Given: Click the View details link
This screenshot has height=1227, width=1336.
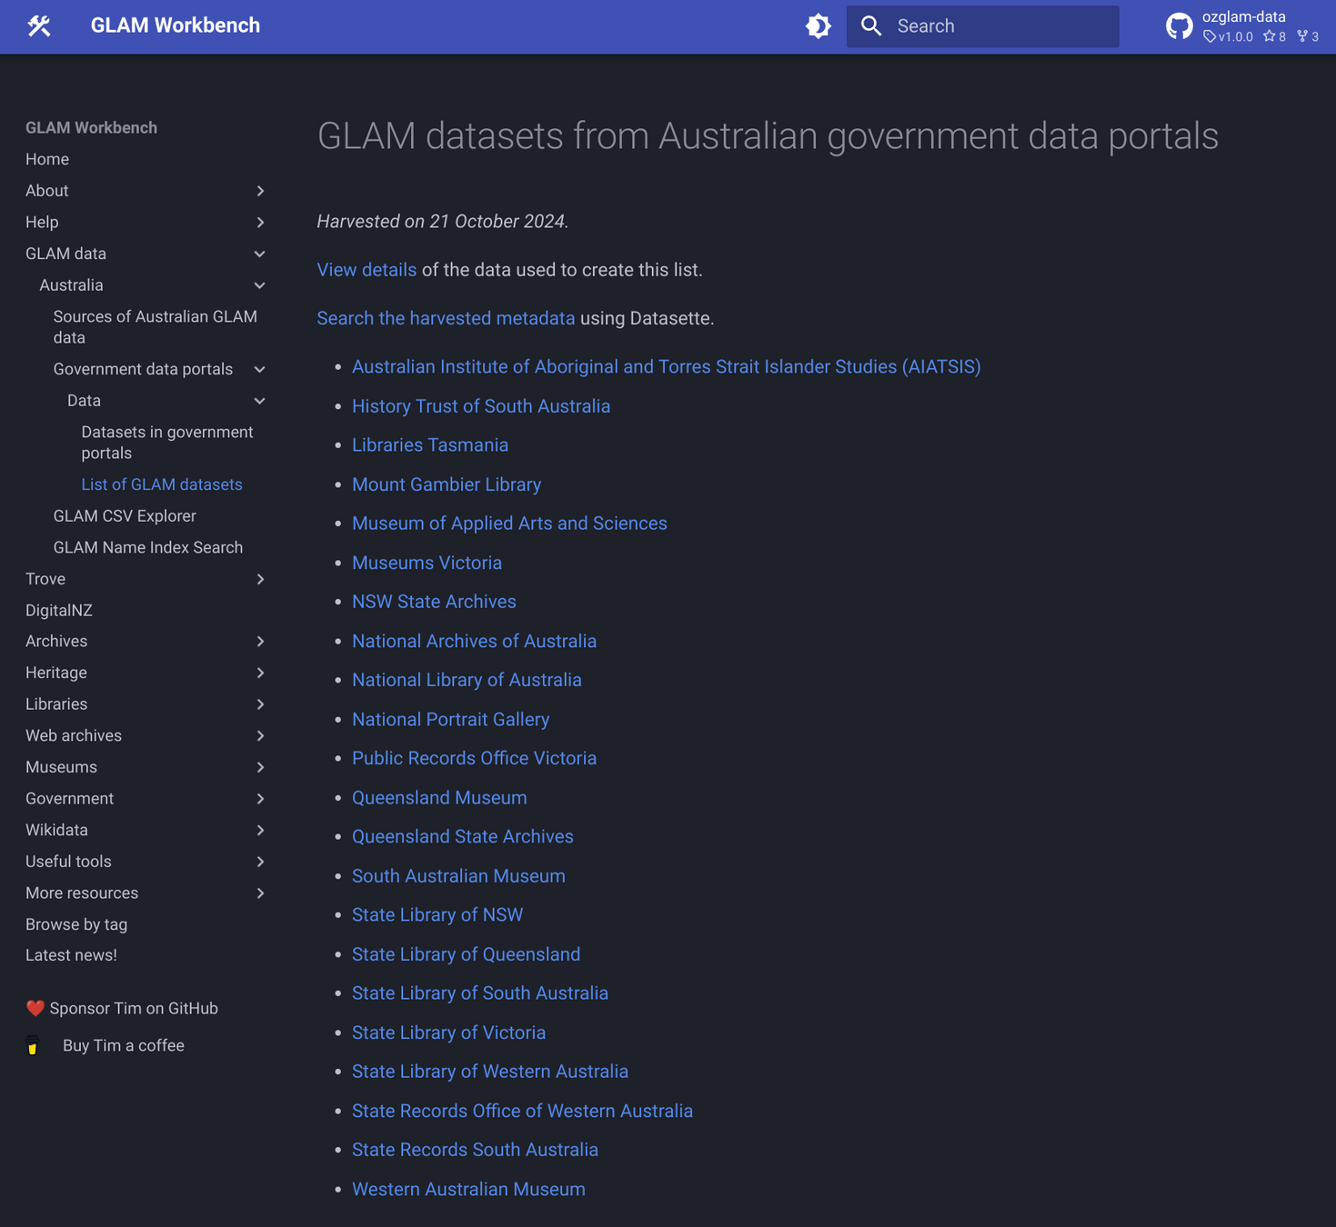Looking at the screenshot, I should tap(367, 270).
